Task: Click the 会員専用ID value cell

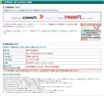Action: pos(63,67)
